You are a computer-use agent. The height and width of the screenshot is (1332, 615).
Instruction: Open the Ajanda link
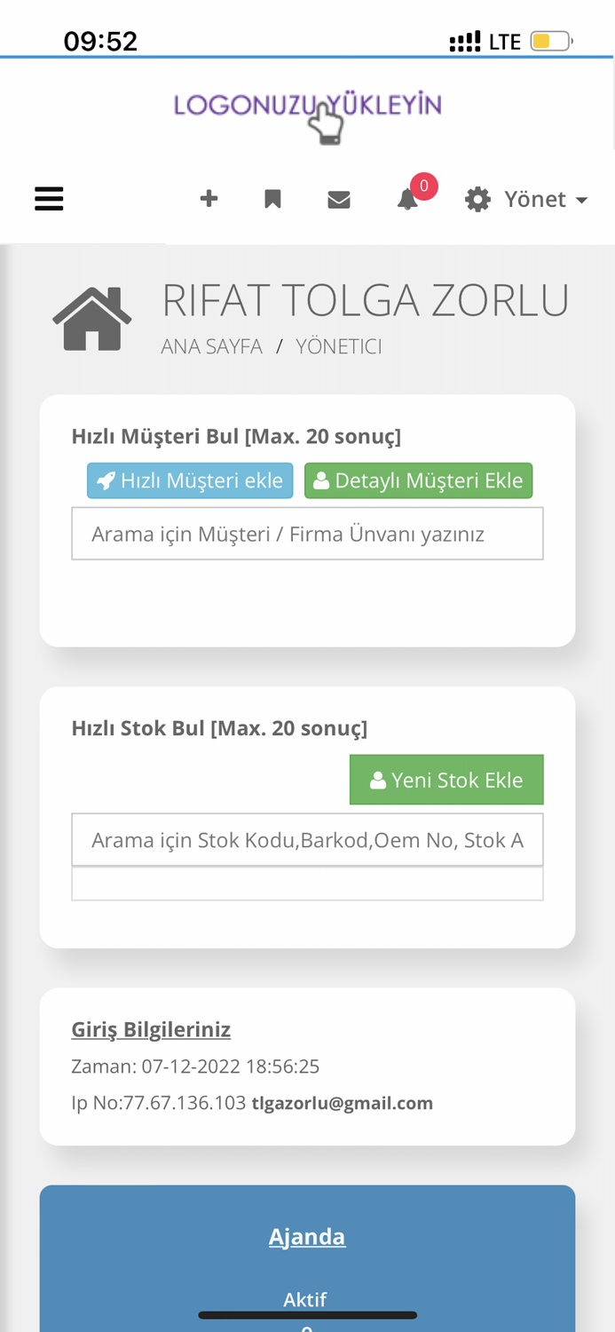[307, 1234]
